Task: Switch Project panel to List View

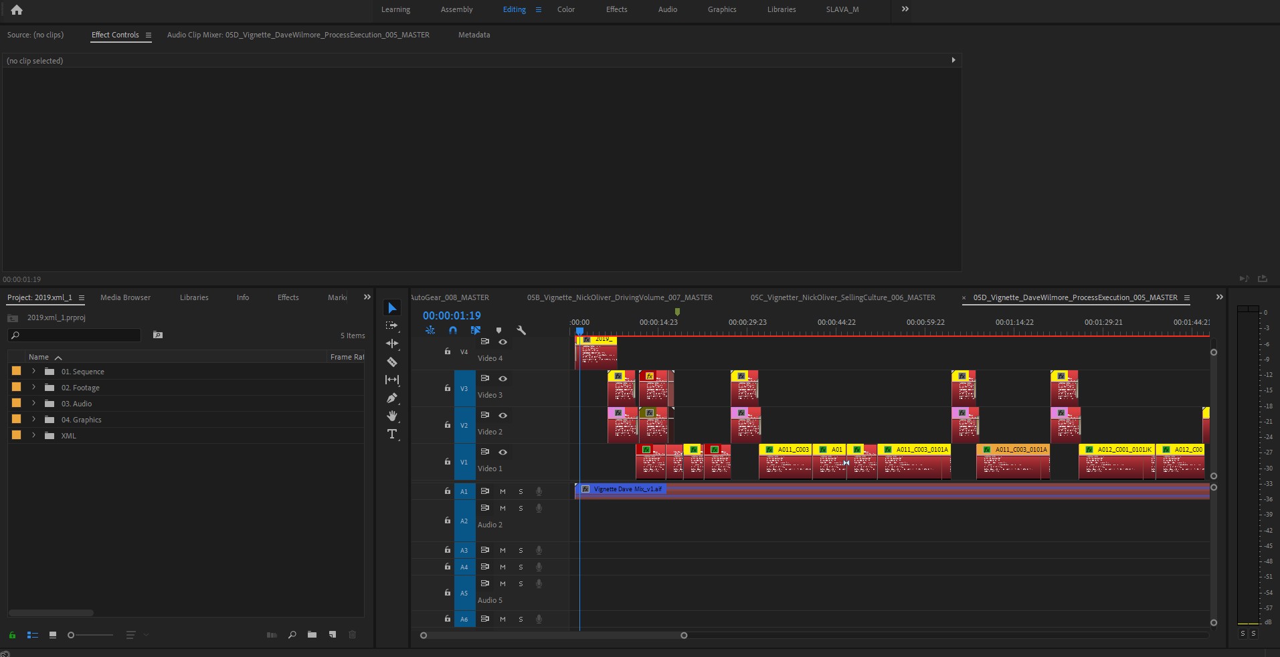Action: click(32, 635)
